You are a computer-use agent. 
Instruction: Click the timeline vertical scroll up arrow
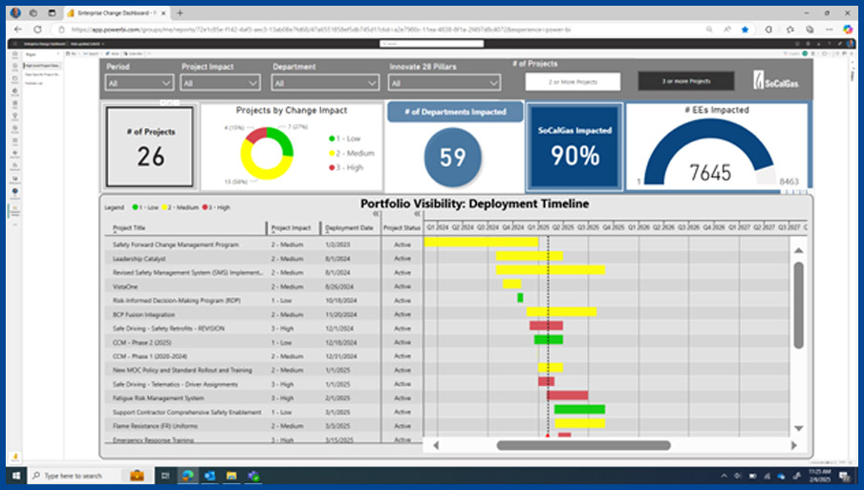(x=798, y=250)
